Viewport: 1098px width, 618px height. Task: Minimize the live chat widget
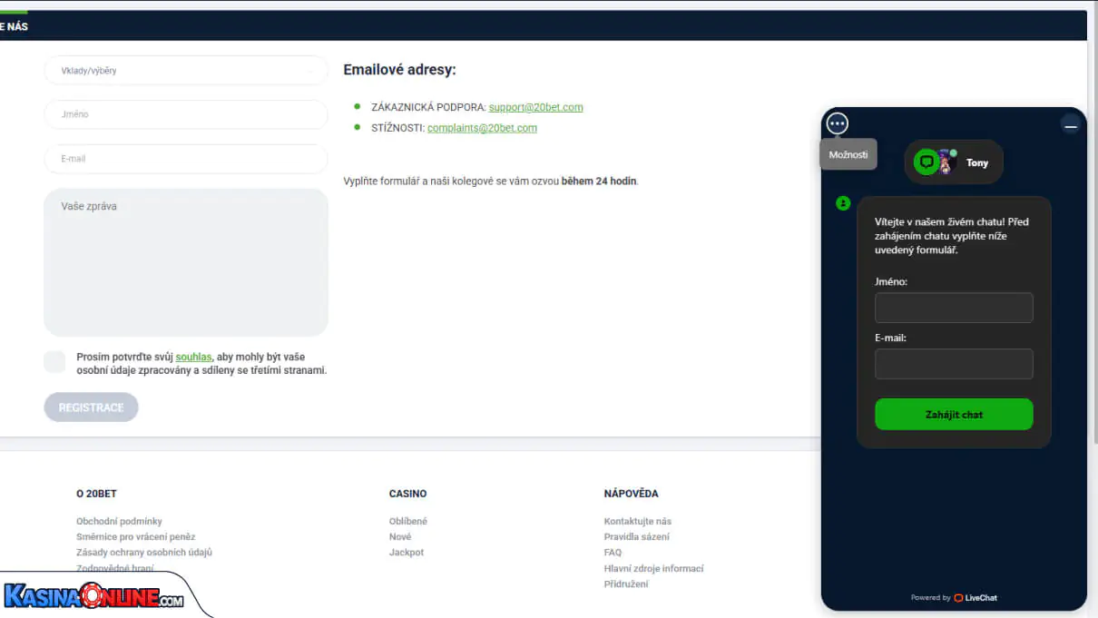(1071, 126)
